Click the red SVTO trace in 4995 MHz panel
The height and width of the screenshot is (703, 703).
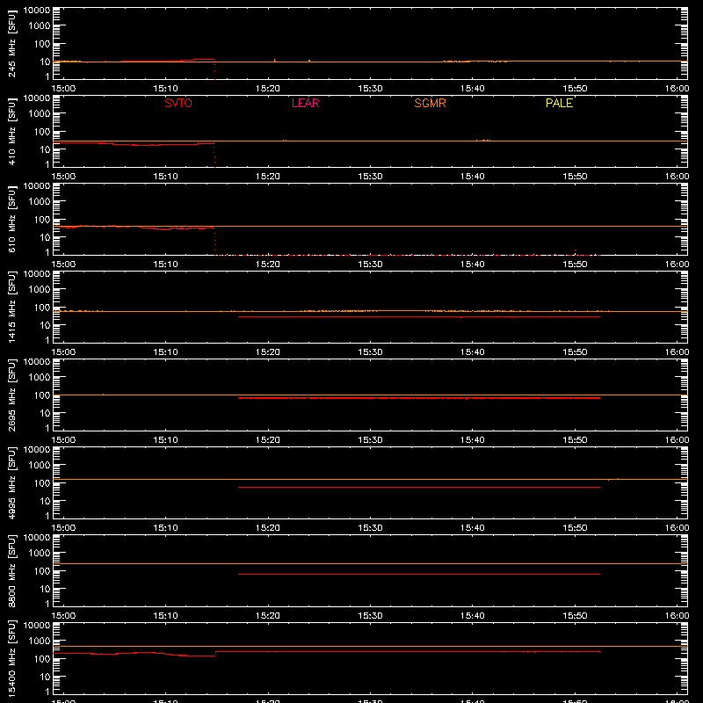coord(419,488)
